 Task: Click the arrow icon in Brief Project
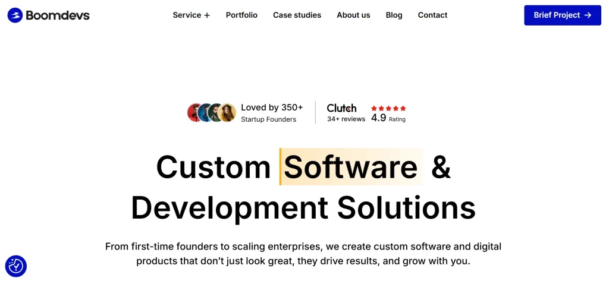coord(588,15)
